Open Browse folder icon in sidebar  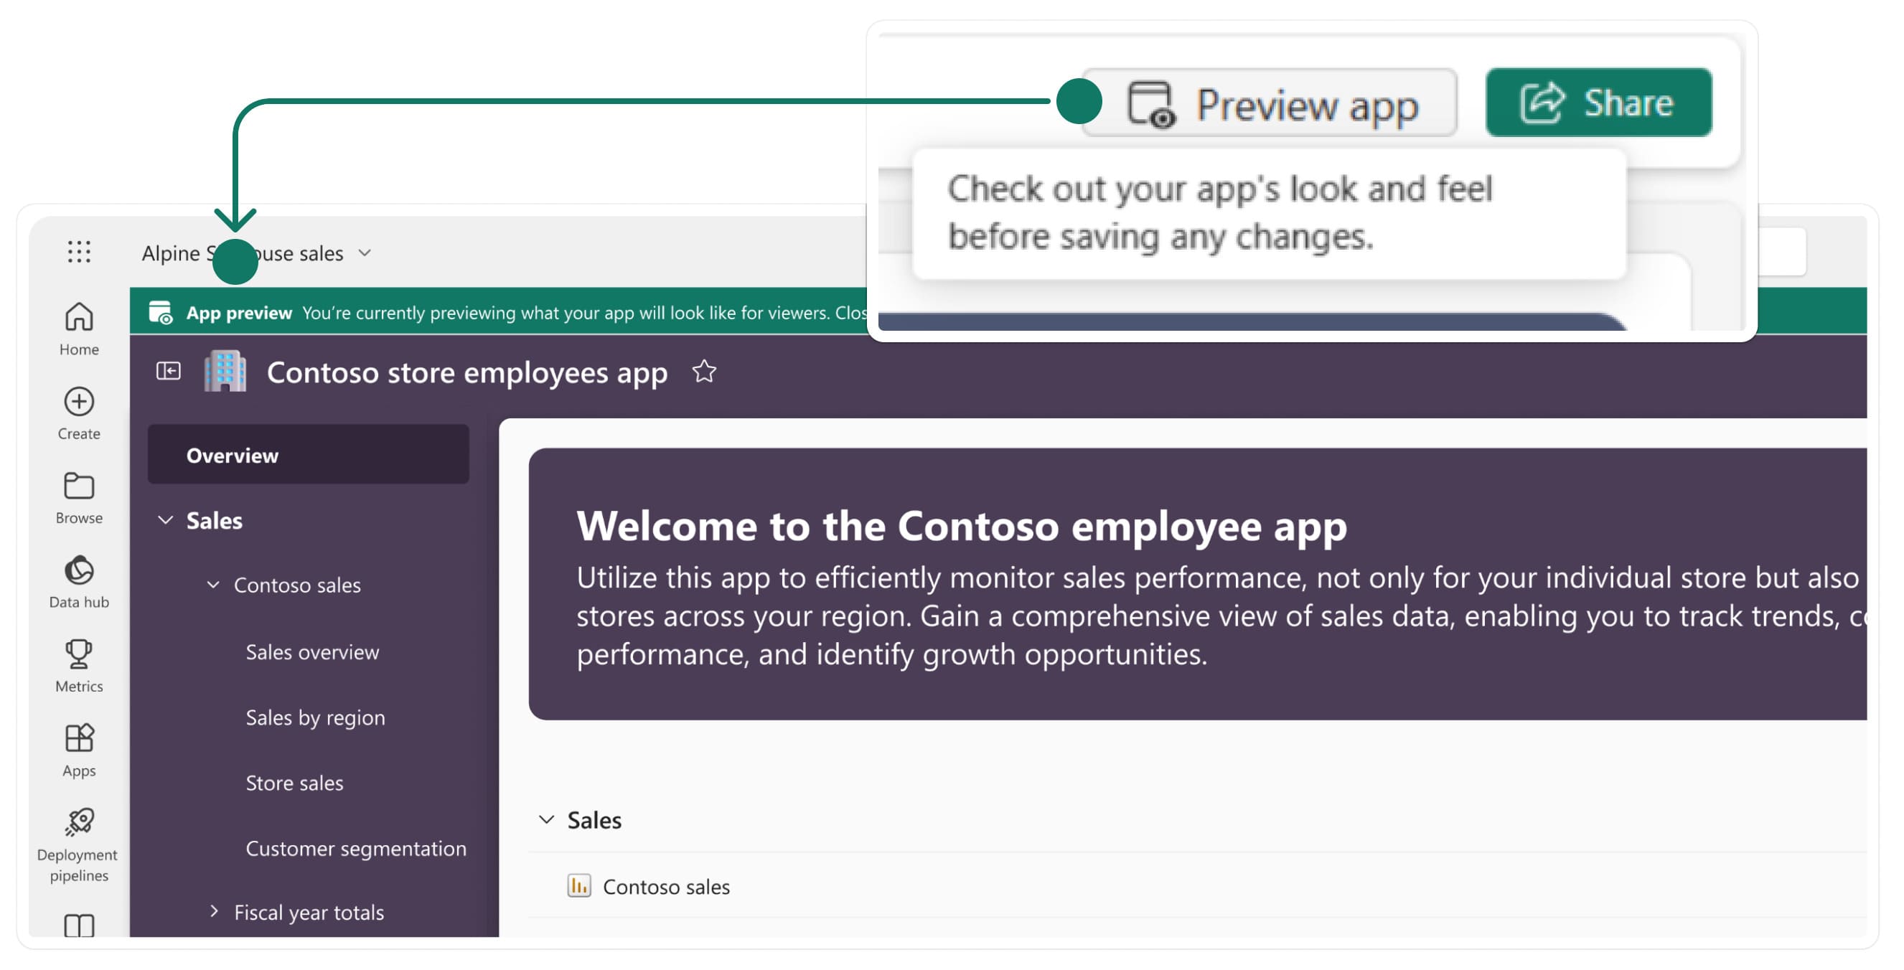pos(78,488)
